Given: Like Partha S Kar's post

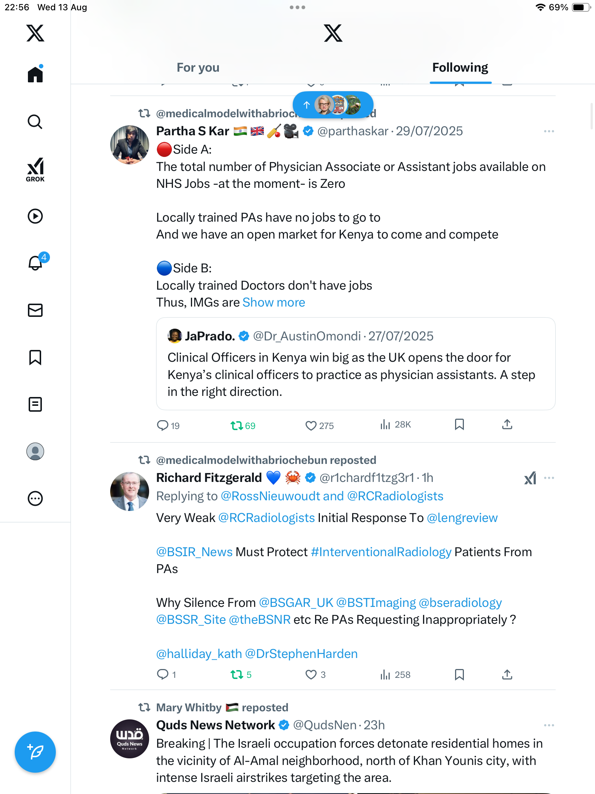Looking at the screenshot, I should click(311, 426).
